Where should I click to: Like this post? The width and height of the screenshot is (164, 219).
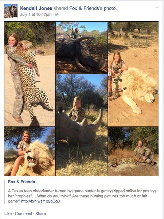(8, 214)
